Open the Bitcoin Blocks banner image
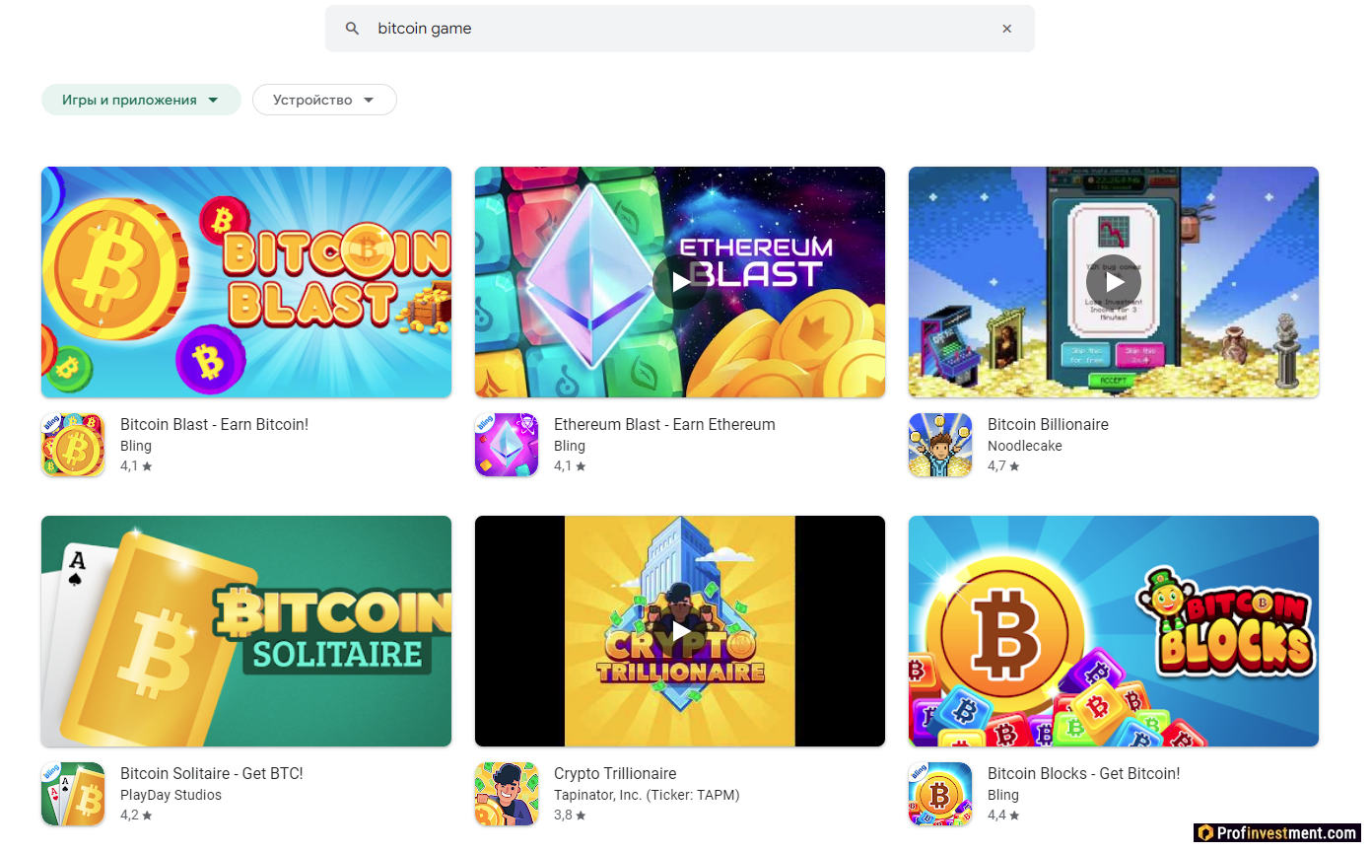 click(1114, 631)
